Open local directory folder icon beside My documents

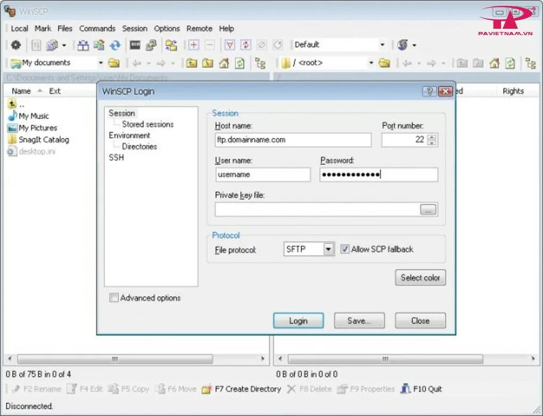point(114,63)
